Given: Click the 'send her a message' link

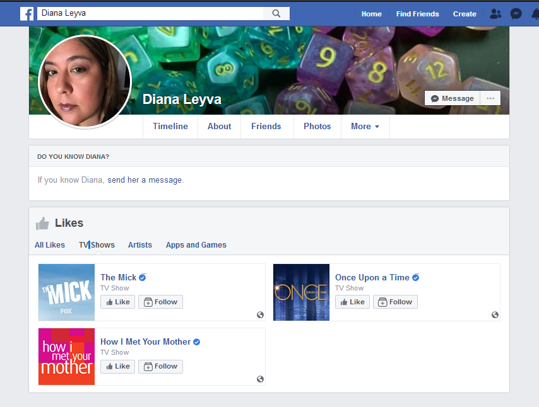Looking at the screenshot, I should tap(145, 180).
